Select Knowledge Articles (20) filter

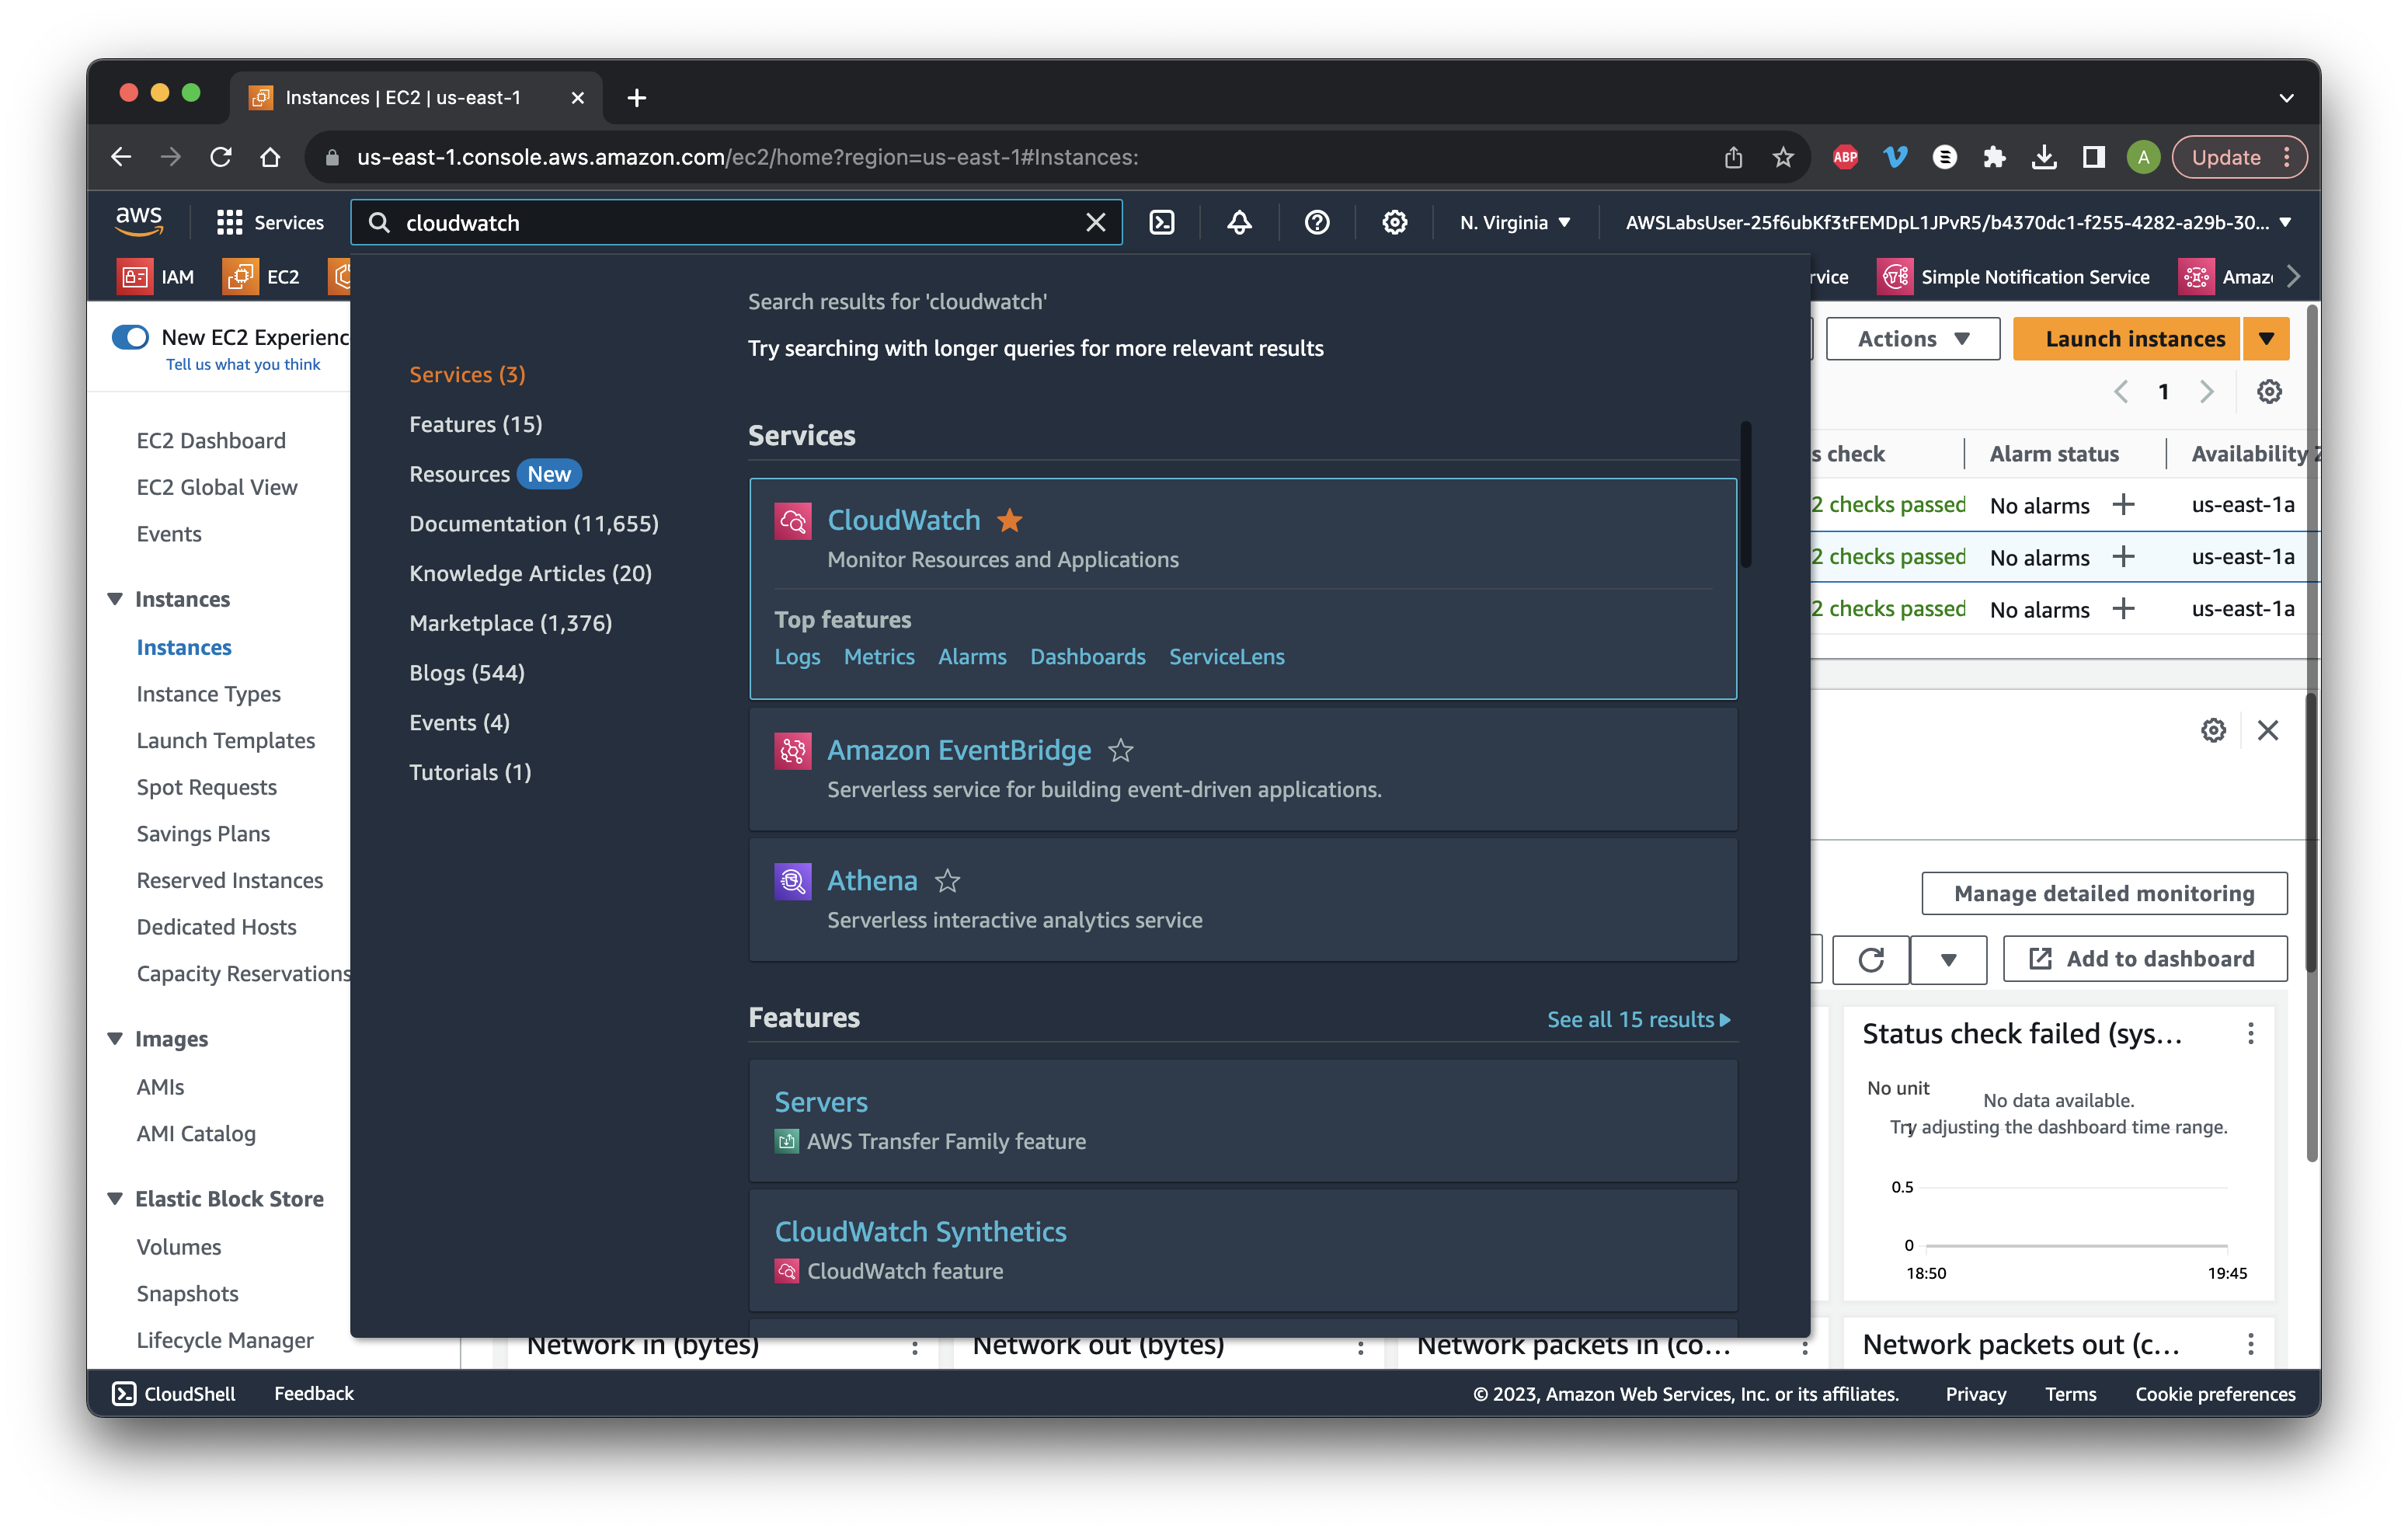pos(530,573)
